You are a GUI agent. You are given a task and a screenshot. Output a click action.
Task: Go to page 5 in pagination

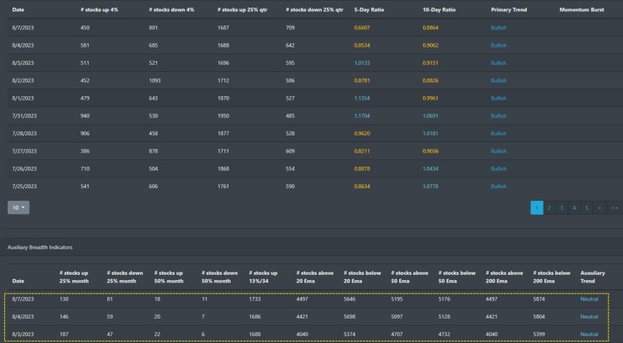(x=587, y=208)
